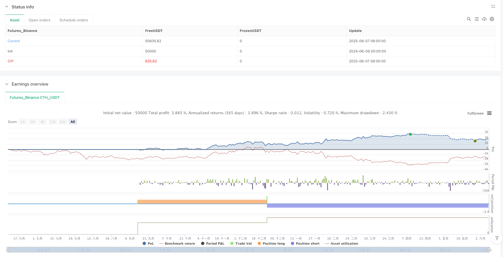Viewport: 503px width, 257px height.
Task: Switch to the Schedule orders tab
Action: click(x=74, y=20)
